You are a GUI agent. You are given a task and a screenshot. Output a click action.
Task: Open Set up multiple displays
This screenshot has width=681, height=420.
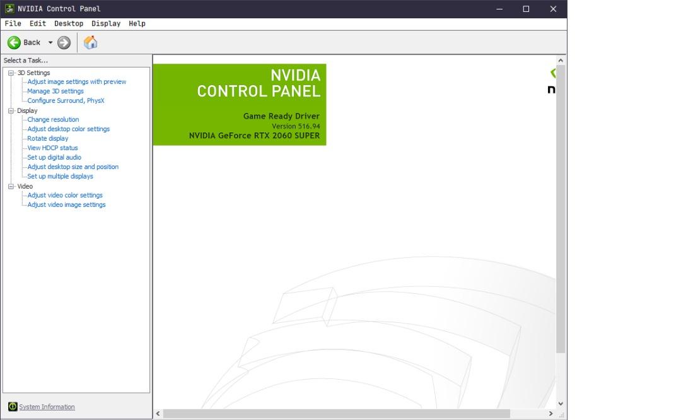click(x=60, y=177)
